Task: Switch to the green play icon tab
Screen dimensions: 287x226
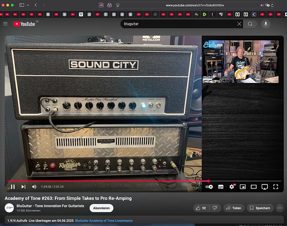Action: coord(204,14)
